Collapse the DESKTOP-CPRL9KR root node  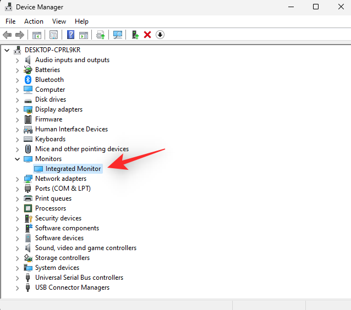(7, 50)
